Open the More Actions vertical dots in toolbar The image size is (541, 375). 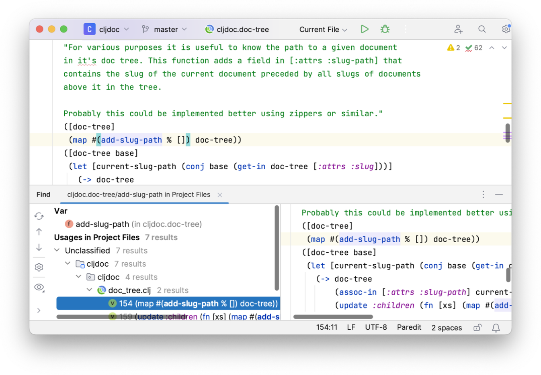tap(405, 29)
